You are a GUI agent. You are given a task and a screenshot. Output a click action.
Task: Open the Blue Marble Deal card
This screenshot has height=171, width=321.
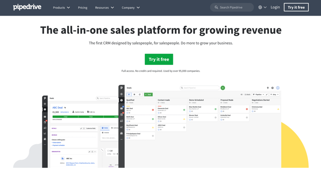pyautogui.click(x=203, y=109)
